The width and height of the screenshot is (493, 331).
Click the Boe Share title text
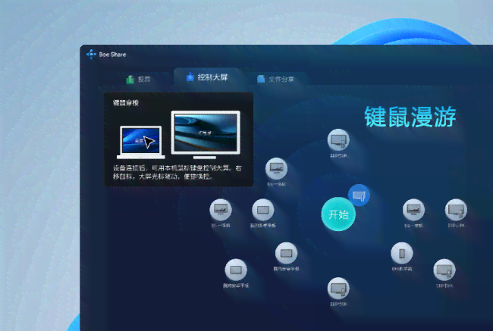112,55
